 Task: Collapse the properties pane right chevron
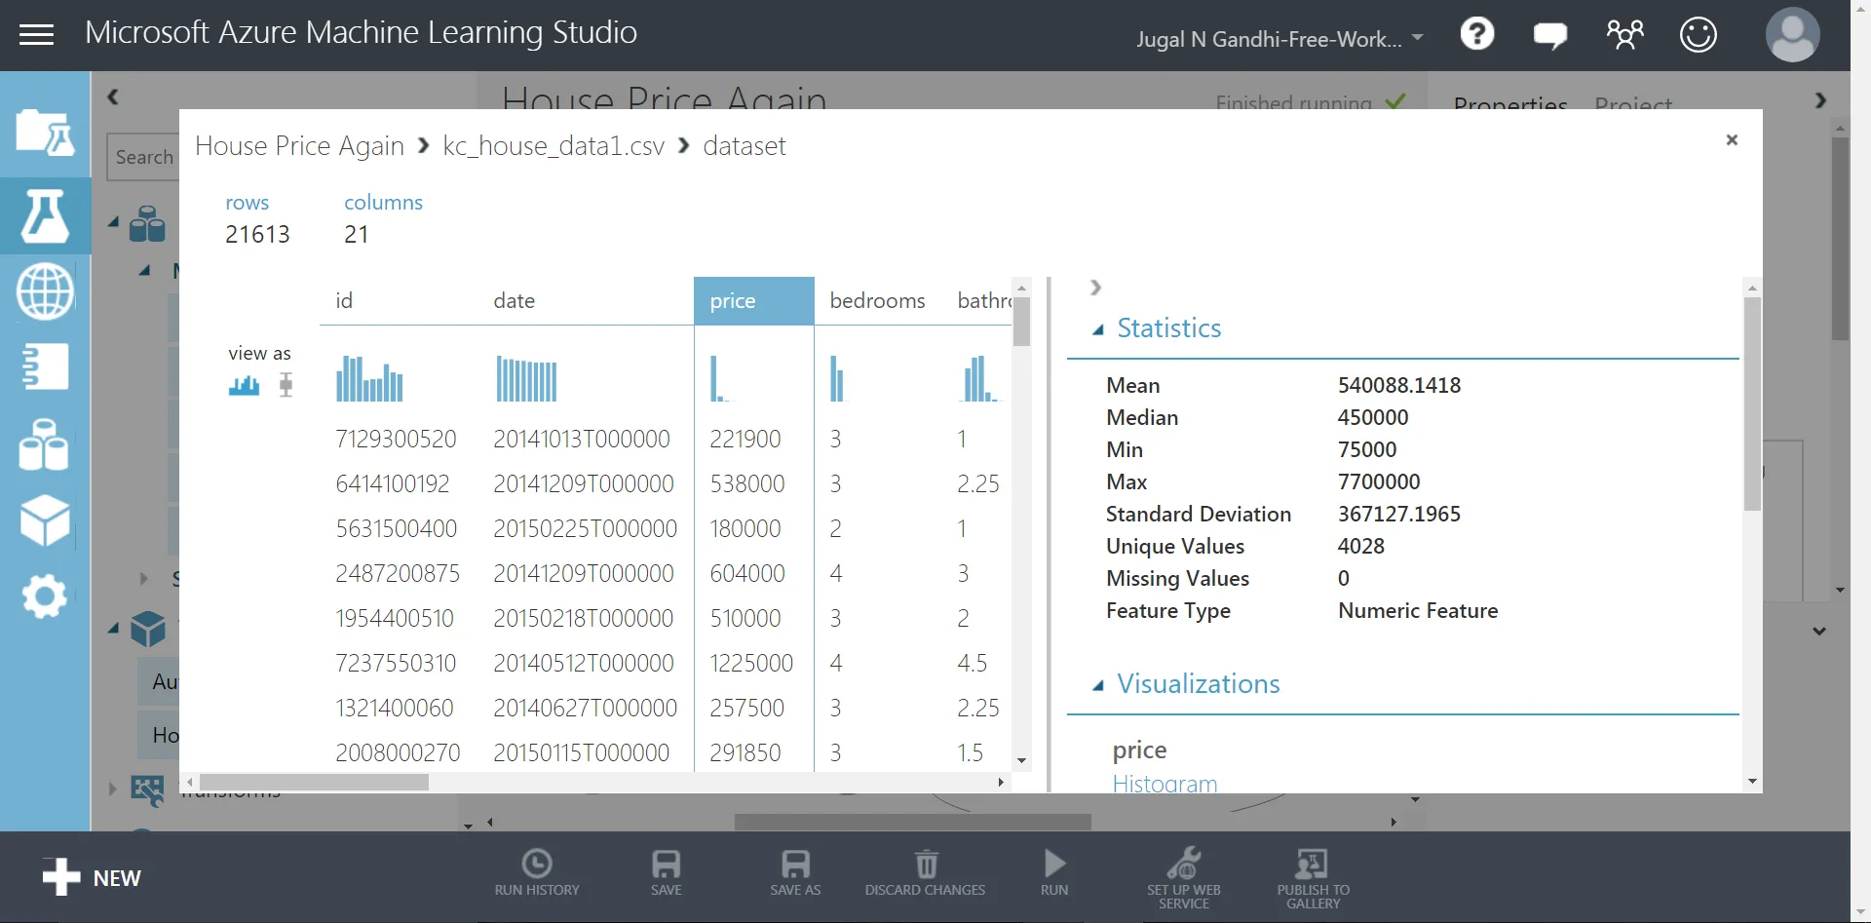coord(1820,100)
